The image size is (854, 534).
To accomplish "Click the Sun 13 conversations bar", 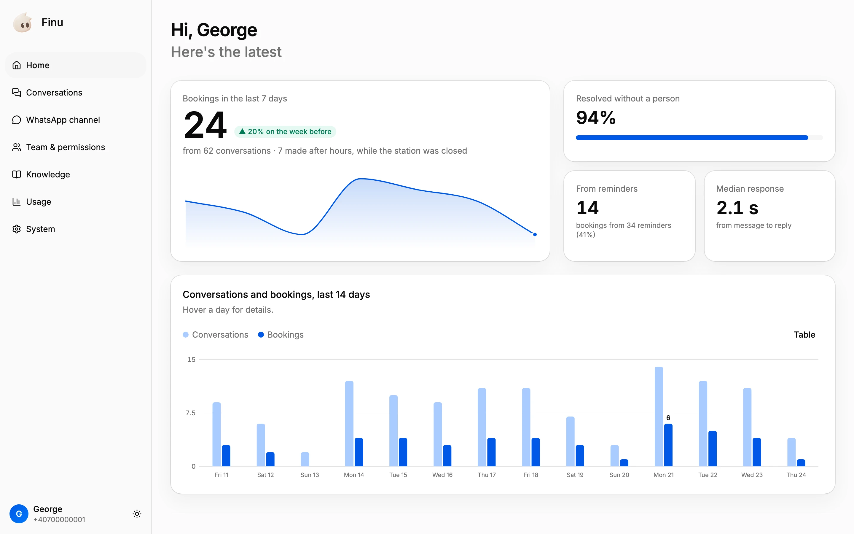I will point(305,459).
